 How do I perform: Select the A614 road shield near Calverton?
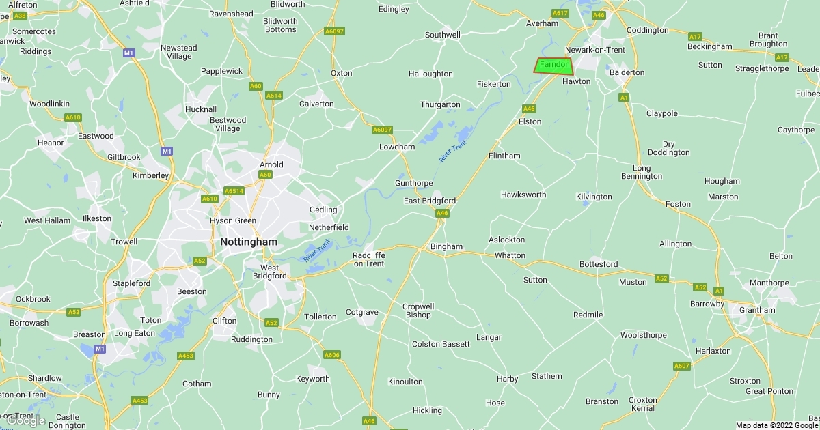[274, 96]
